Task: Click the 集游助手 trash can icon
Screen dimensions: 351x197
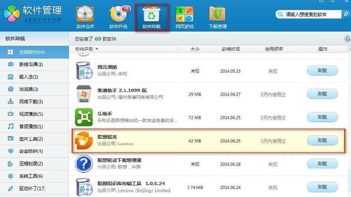Action: tap(84, 94)
